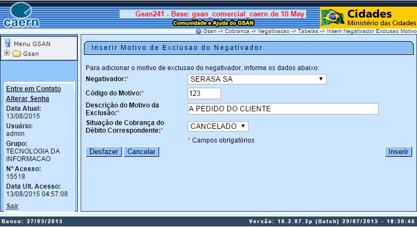
Task: Focus the Código do Motivo field
Action: [x=204, y=94]
